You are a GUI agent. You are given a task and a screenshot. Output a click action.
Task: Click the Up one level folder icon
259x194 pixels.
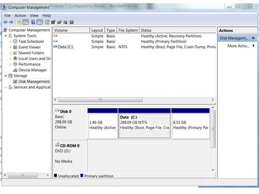[x=19, y=22]
